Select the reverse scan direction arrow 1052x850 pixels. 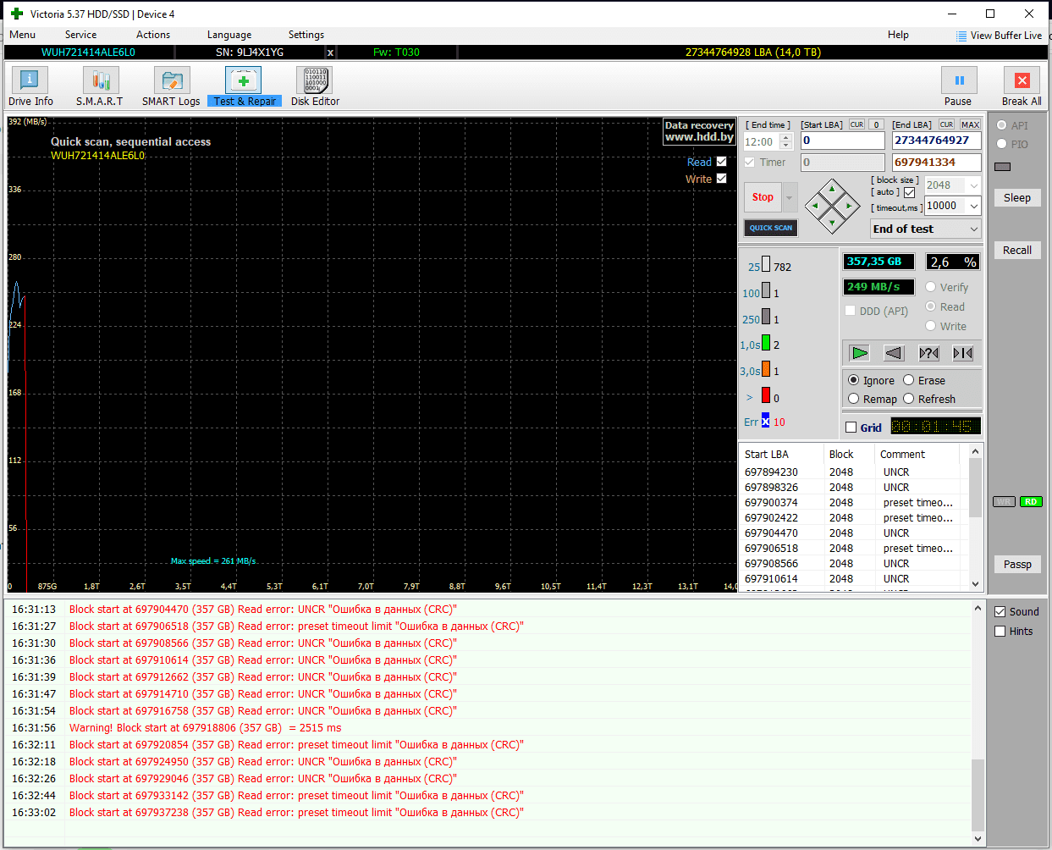coord(894,353)
